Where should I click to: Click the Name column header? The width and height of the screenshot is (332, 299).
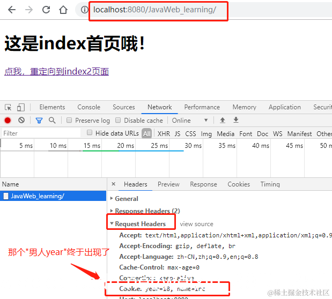tap(11, 184)
